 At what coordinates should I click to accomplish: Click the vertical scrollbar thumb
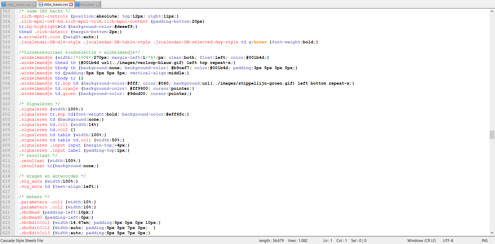492,135
